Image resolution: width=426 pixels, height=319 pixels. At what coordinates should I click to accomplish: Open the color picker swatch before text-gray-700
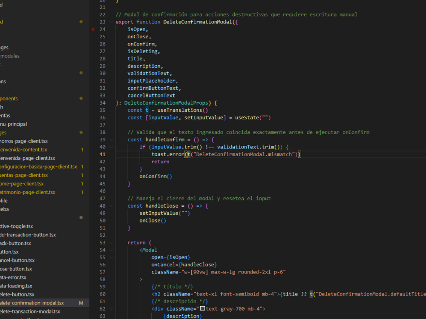pyautogui.click(x=202, y=308)
